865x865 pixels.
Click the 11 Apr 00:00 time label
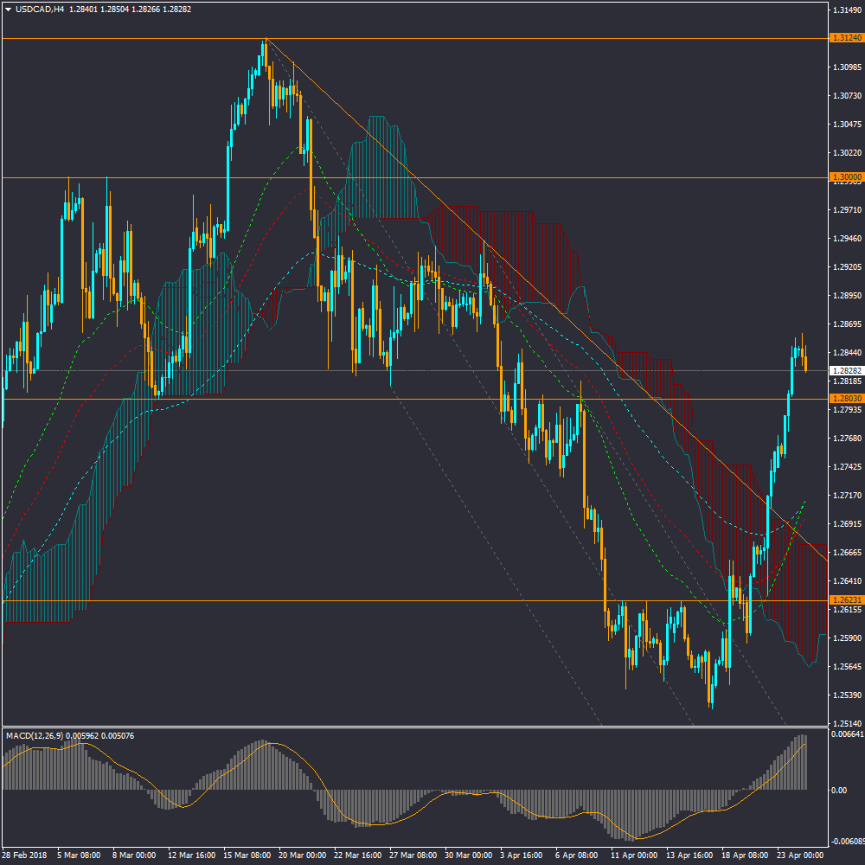coord(633,855)
